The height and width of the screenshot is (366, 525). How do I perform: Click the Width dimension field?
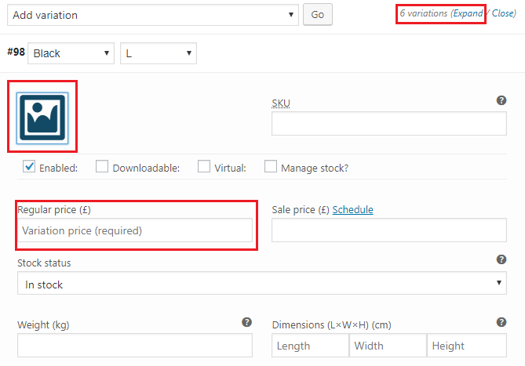click(x=388, y=346)
